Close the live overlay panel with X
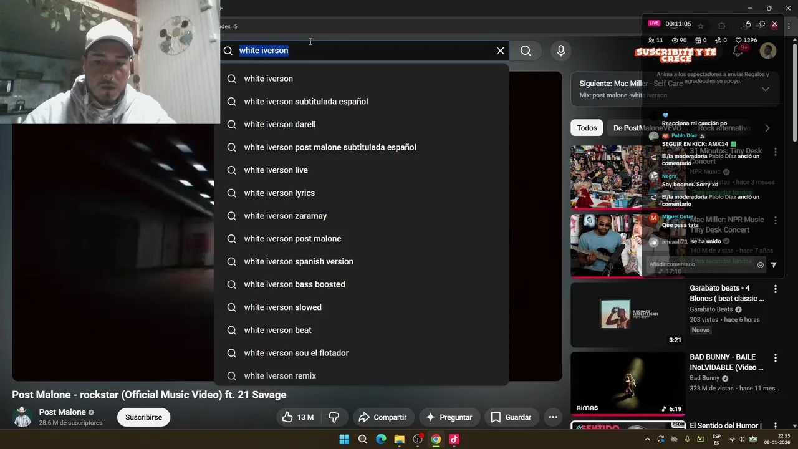798x449 pixels. pos(775,24)
